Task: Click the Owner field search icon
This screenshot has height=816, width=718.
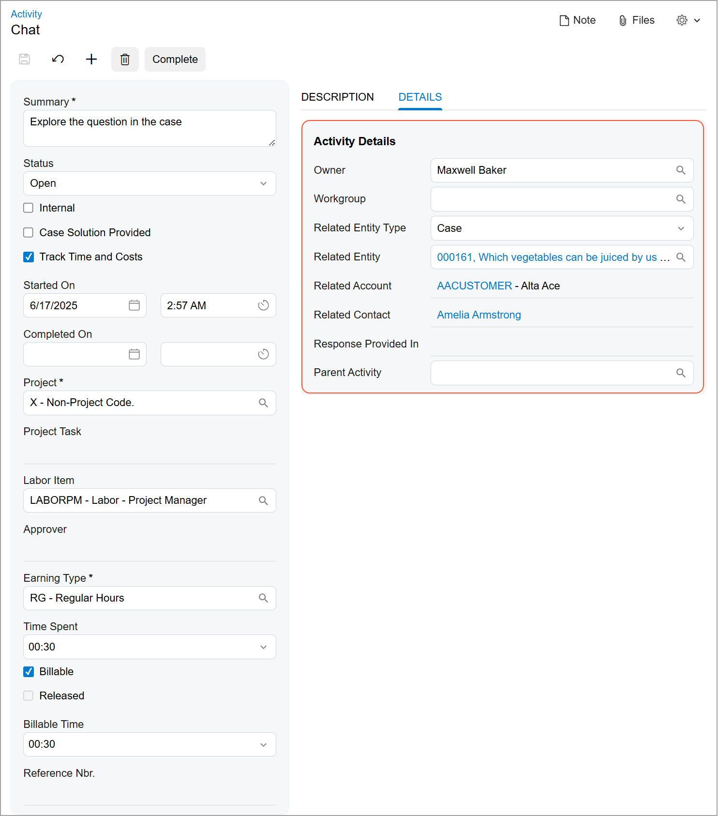Action: pyautogui.click(x=680, y=170)
